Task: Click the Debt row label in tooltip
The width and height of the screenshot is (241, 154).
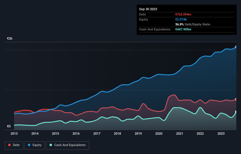Action: point(142,14)
